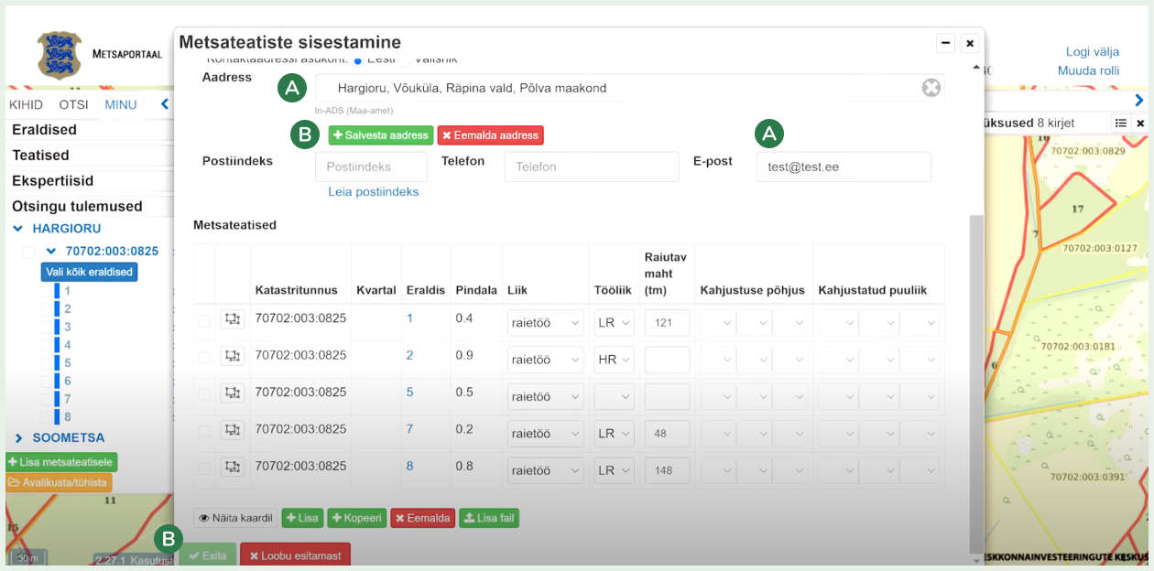Open Tööliik dropdown in Eraldis 7 row

614,434
